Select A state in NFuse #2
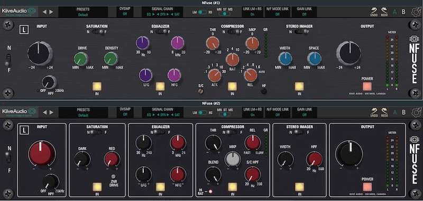This screenshot has height=201, width=423. tap(394, 113)
